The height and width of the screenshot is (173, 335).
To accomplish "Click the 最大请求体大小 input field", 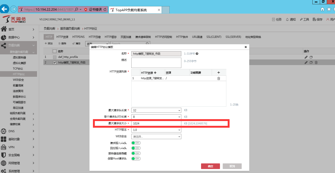I will (156, 123).
